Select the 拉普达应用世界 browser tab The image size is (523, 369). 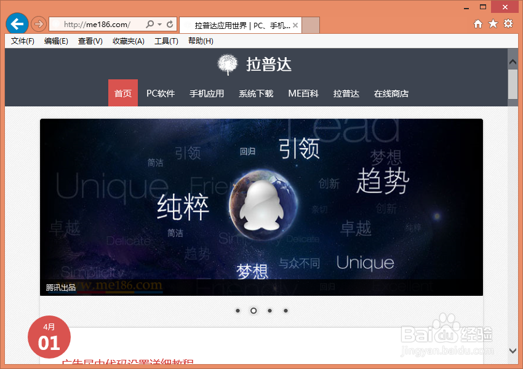(241, 25)
